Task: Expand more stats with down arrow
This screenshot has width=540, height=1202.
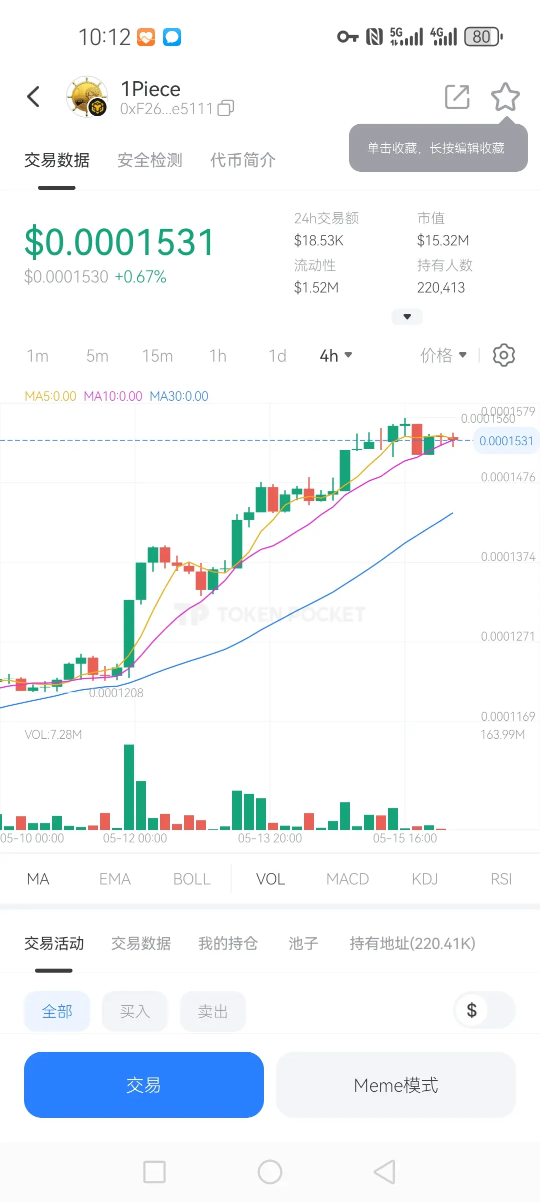Action: pos(407,317)
